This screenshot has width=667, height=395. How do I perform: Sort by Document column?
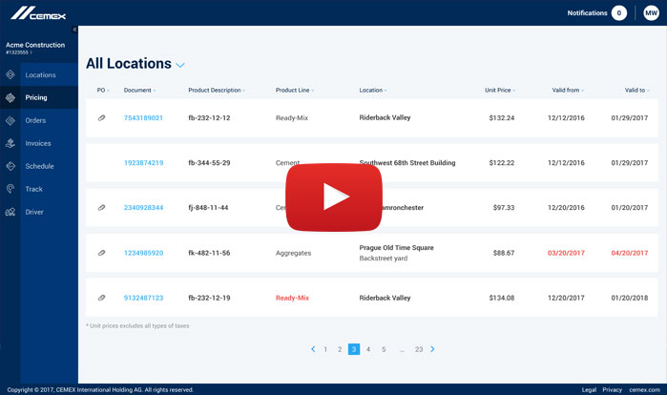139,90
